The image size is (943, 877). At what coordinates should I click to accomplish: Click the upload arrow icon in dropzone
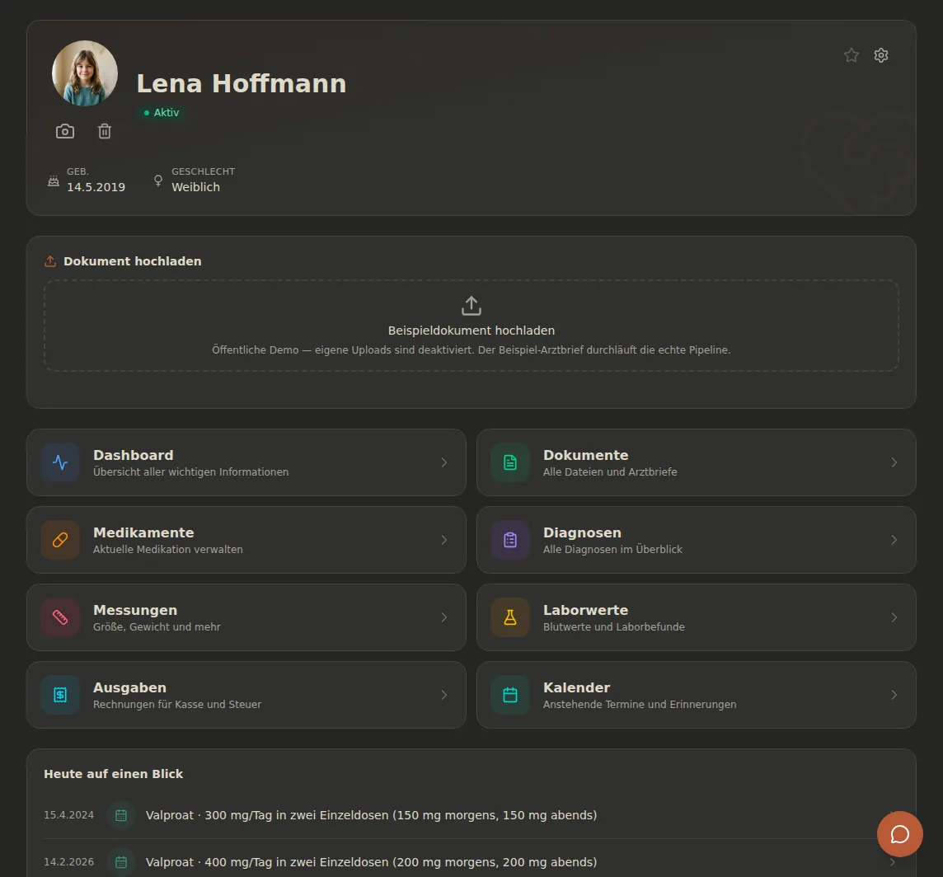coord(471,306)
